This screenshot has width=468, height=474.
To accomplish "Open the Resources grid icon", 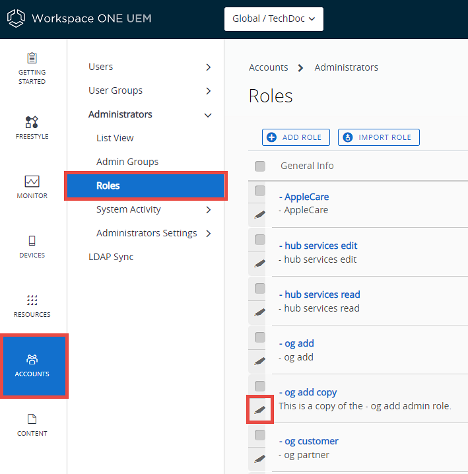I will [x=32, y=300].
